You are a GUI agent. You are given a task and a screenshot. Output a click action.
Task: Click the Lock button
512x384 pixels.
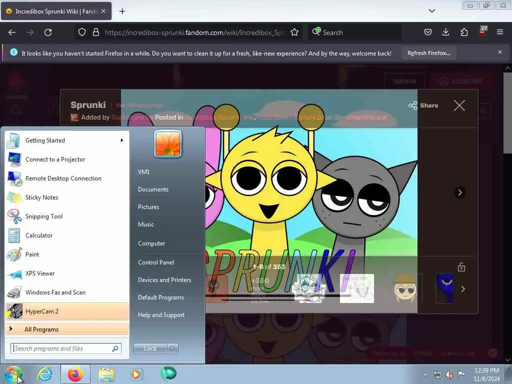[150, 348]
